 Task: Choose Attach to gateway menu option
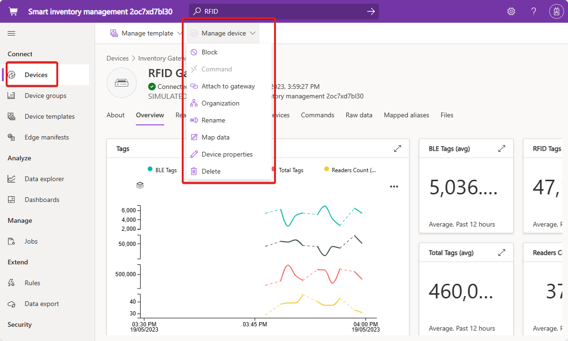click(229, 86)
